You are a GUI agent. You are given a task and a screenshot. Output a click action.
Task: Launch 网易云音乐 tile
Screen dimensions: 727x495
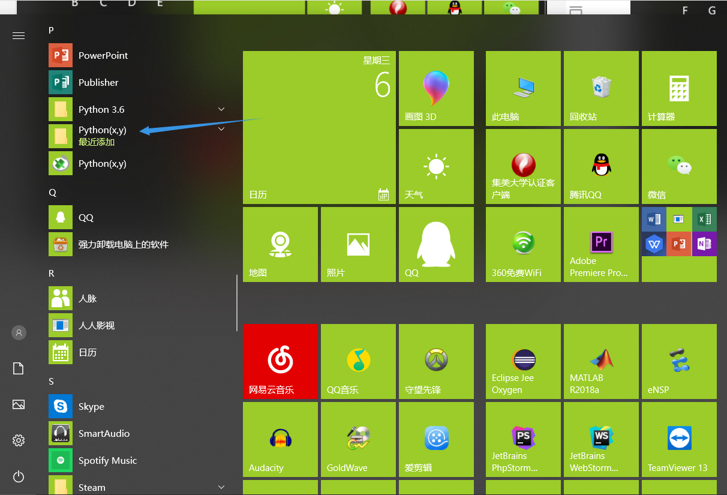280,361
